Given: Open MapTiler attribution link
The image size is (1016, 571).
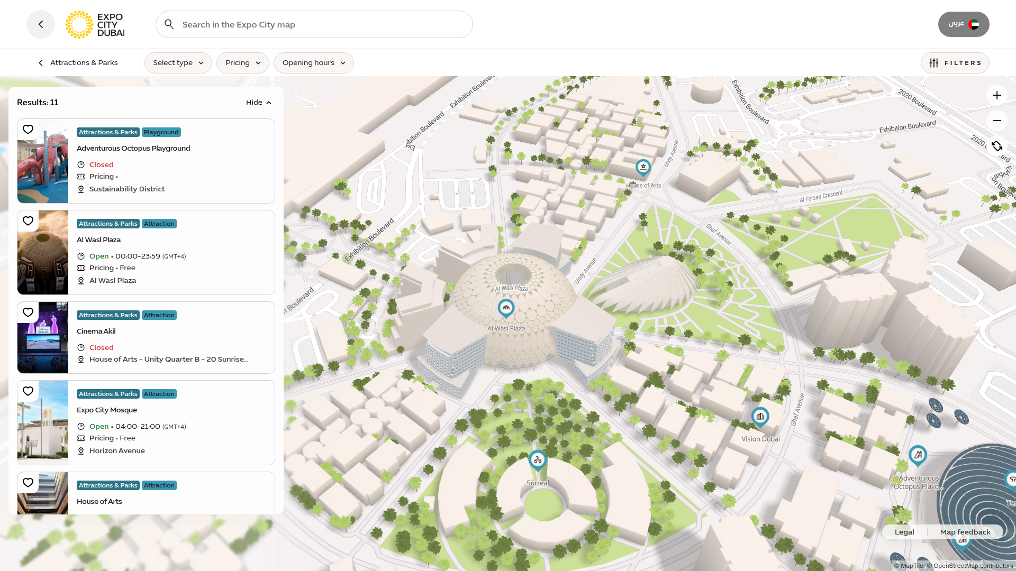Looking at the screenshot, I should pyautogui.click(x=910, y=566).
